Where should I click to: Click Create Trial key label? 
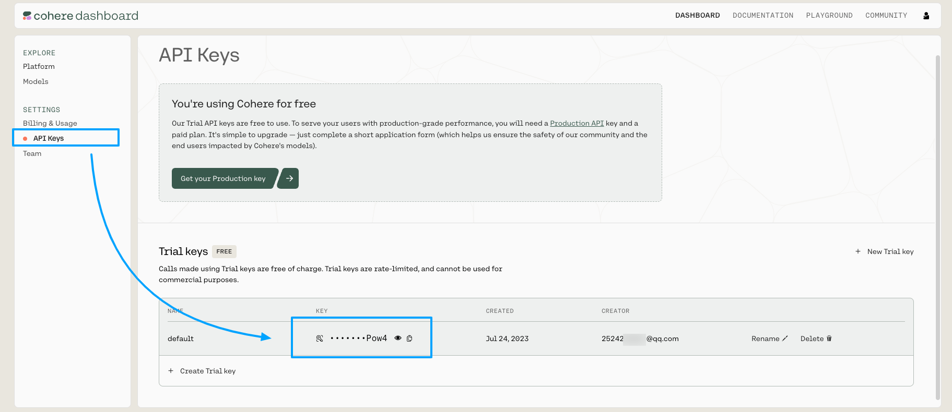point(208,371)
